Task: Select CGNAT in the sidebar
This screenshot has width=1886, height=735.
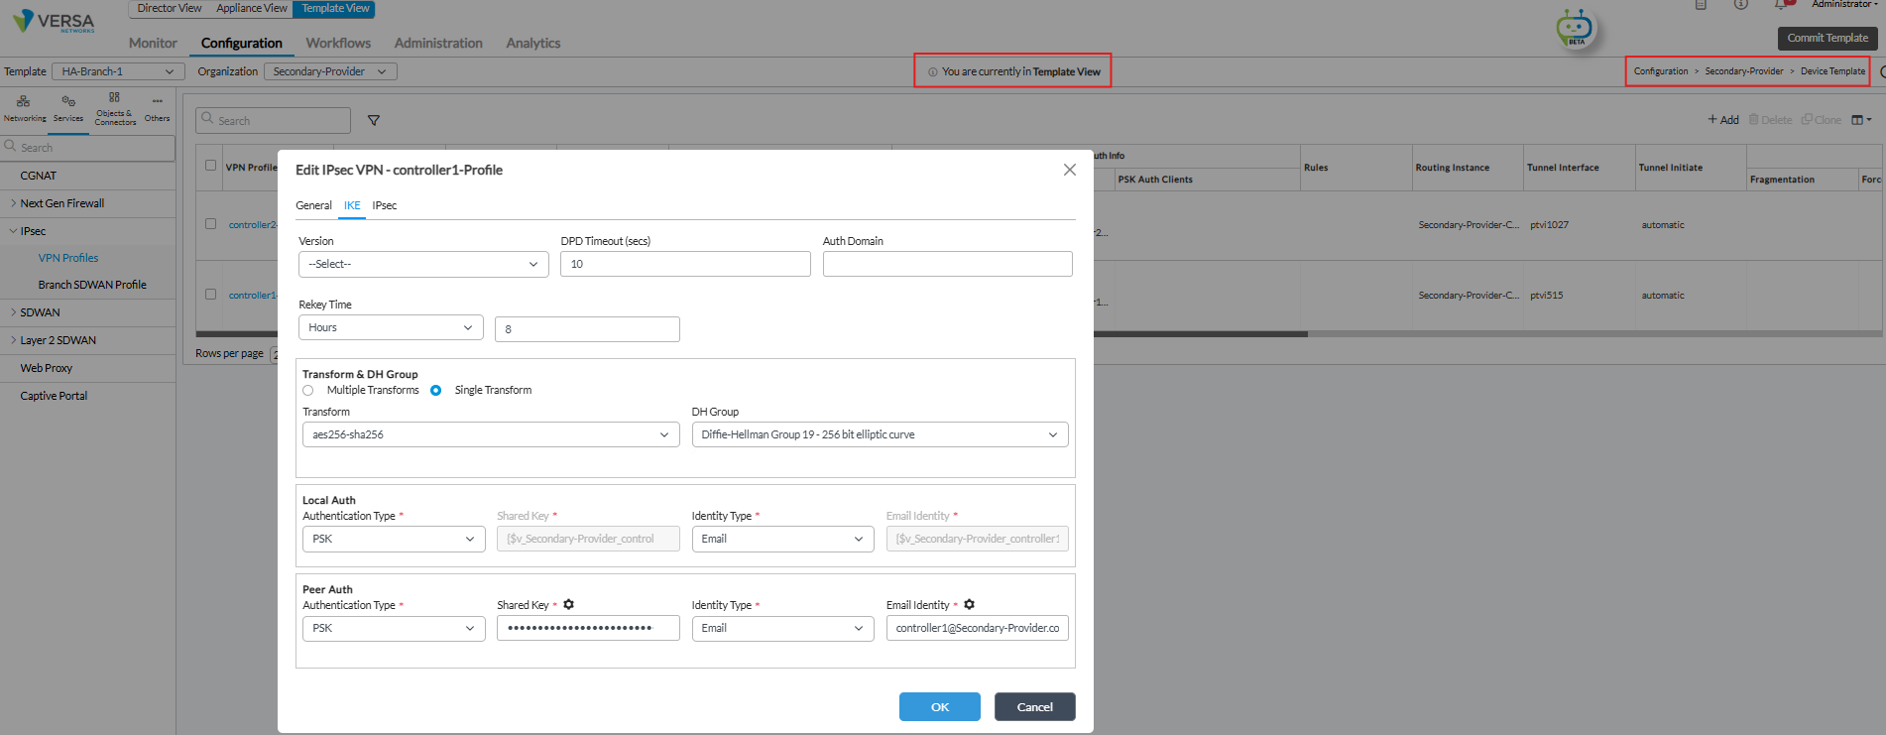Action: point(39,176)
